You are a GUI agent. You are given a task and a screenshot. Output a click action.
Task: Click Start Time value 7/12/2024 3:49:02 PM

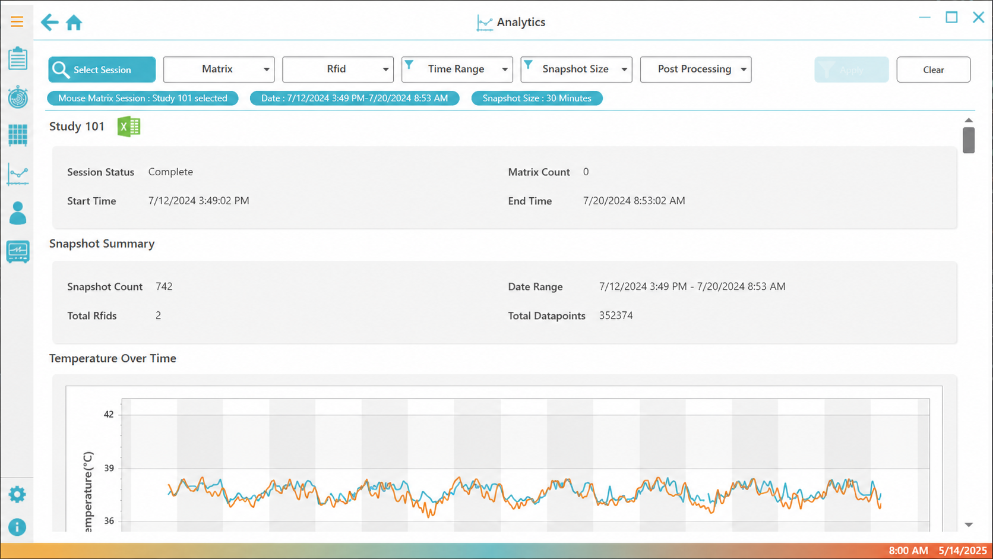click(x=198, y=201)
